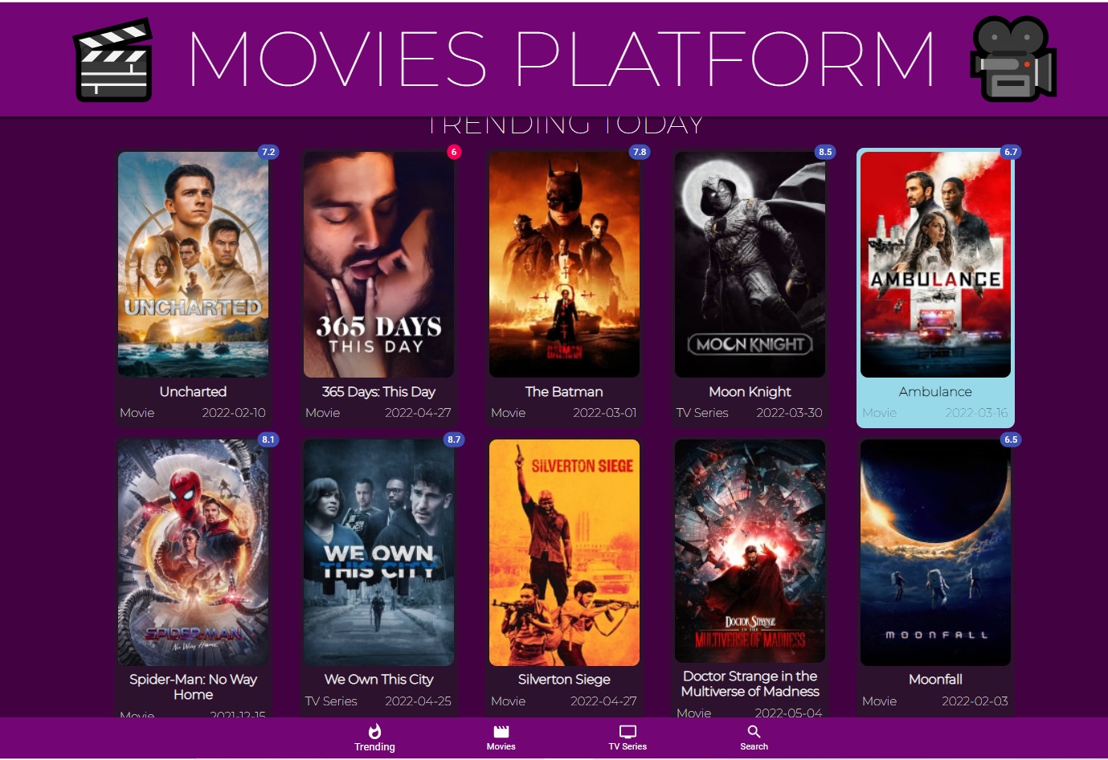Viewport: 1108px width, 760px height.
Task: Switch to the TV Series tab label
Action: (x=628, y=746)
